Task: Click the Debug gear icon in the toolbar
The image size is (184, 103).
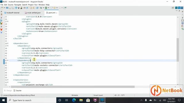Action: (x=41, y=8)
